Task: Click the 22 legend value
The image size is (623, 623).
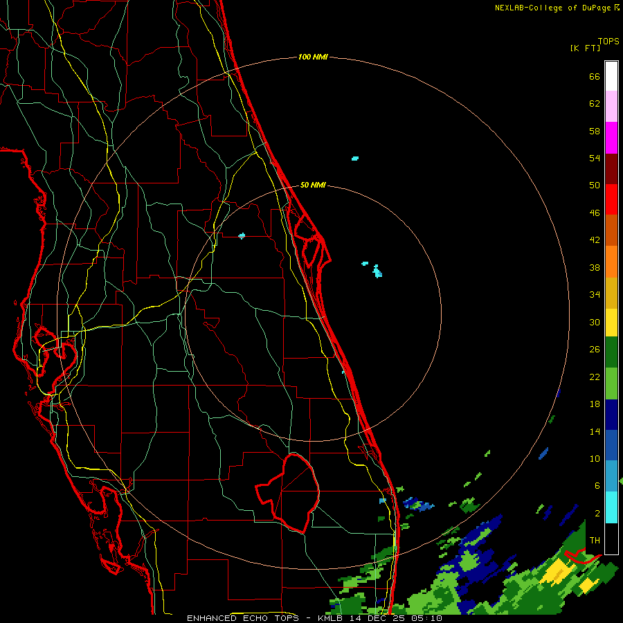Action: coord(595,377)
